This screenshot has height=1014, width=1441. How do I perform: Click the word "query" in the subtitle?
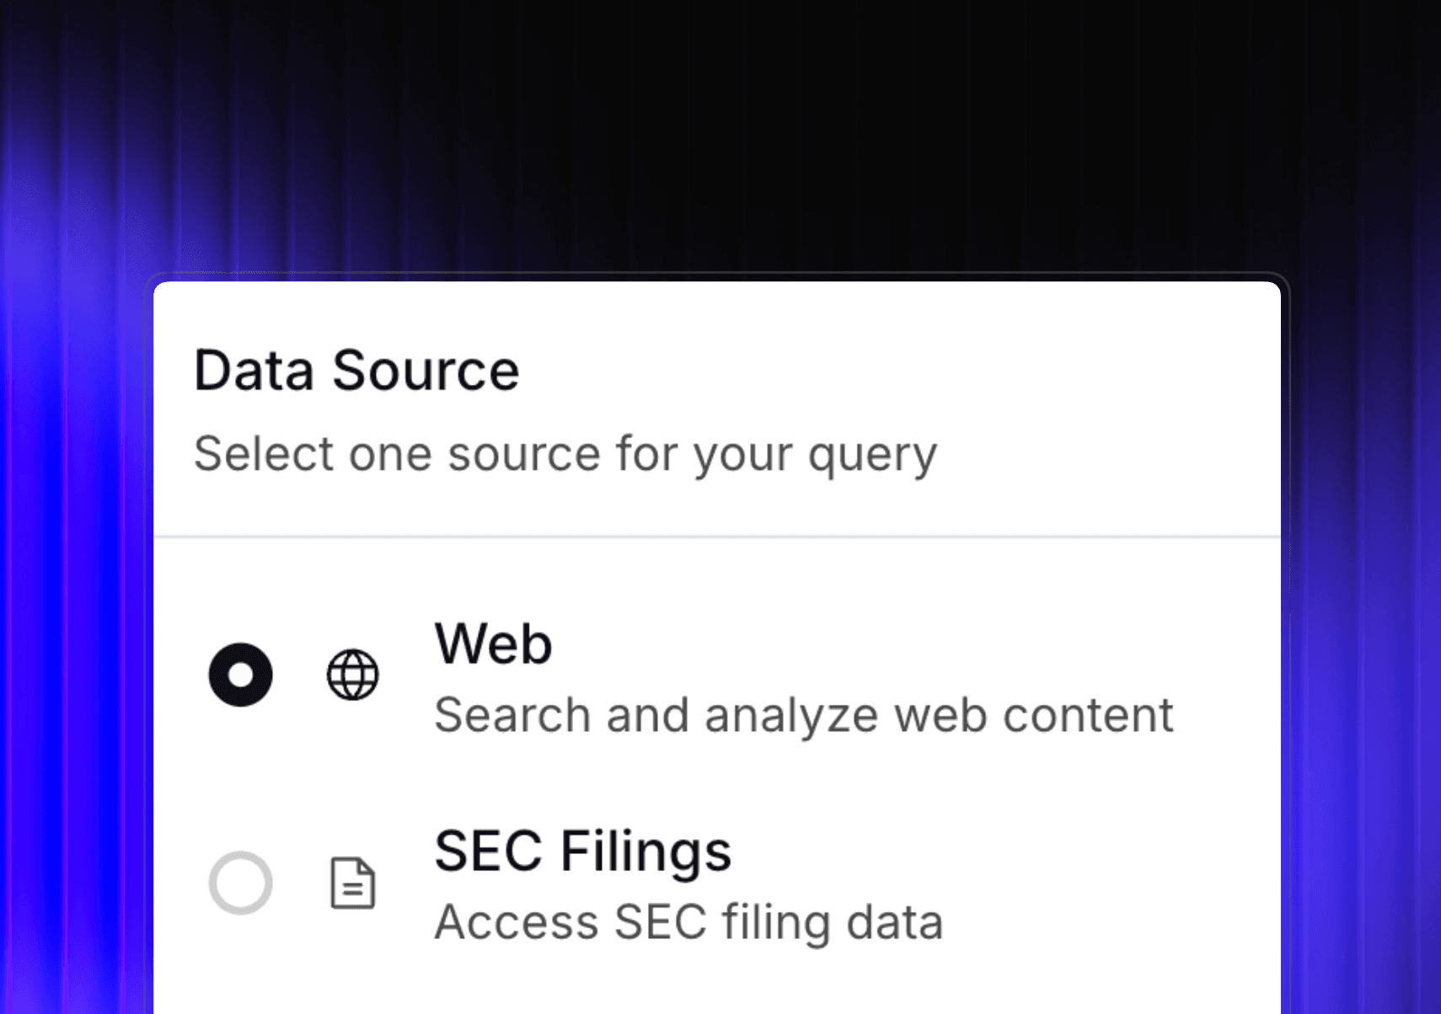[x=872, y=455]
